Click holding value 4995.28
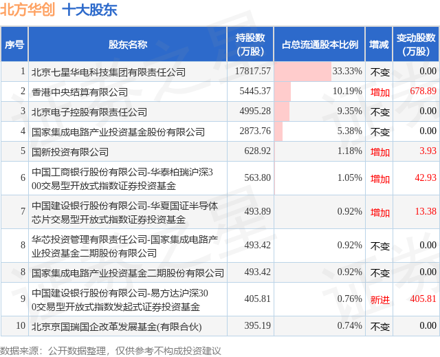This screenshot has width=440, height=357. 255,111
